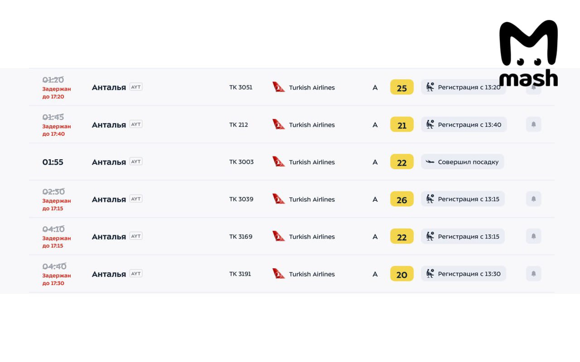This screenshot has height=362, width=580.
Task: Click Turkish Airlines logo on TK 3003 row
Action: [279, 162]
